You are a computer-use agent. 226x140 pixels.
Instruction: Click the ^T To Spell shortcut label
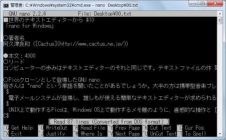click(x=191, y=134)
